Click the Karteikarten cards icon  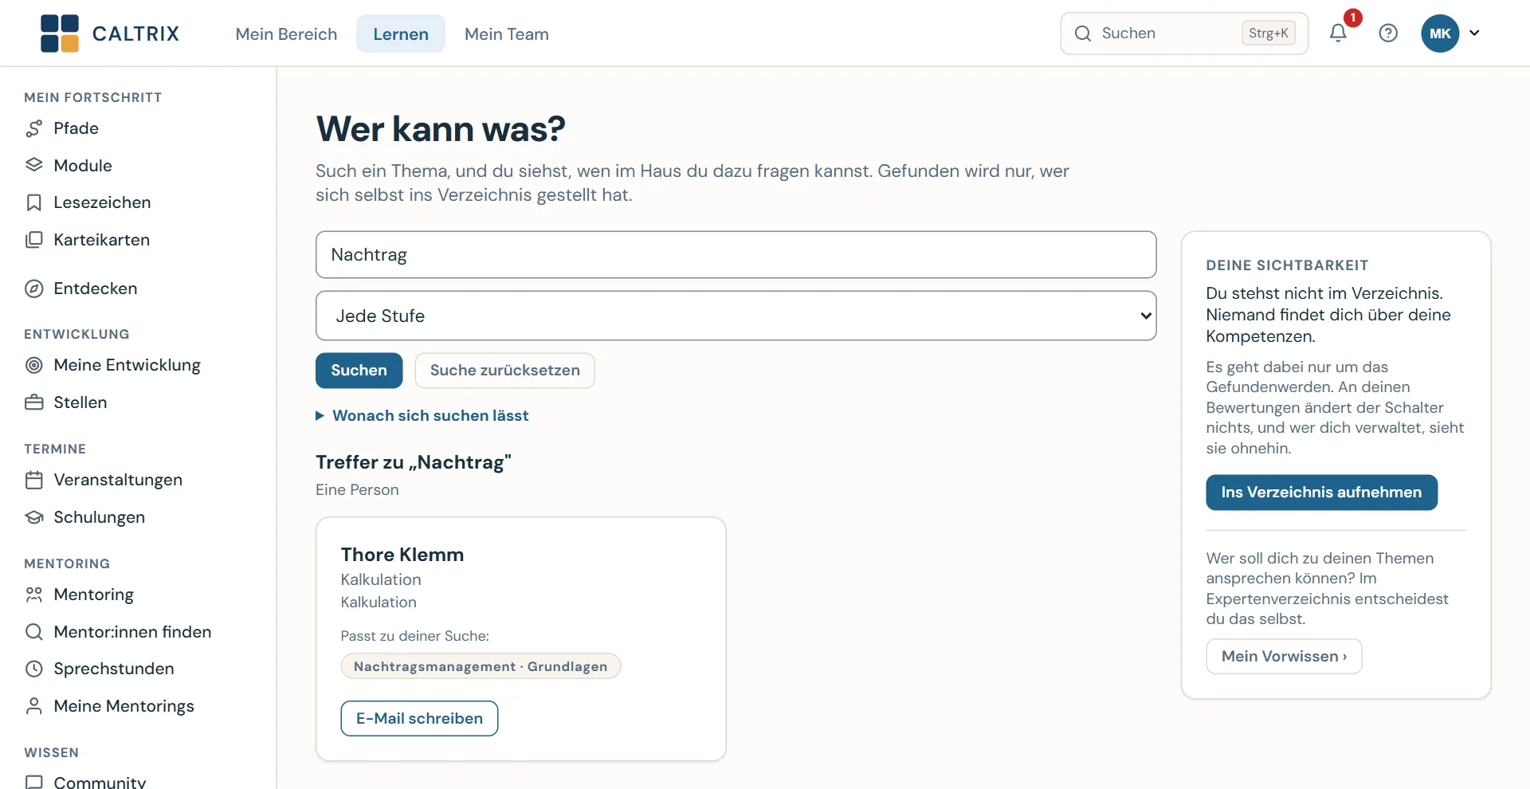click(x=34, y=240)
